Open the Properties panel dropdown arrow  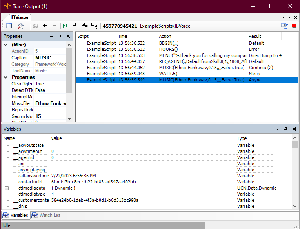51,36
